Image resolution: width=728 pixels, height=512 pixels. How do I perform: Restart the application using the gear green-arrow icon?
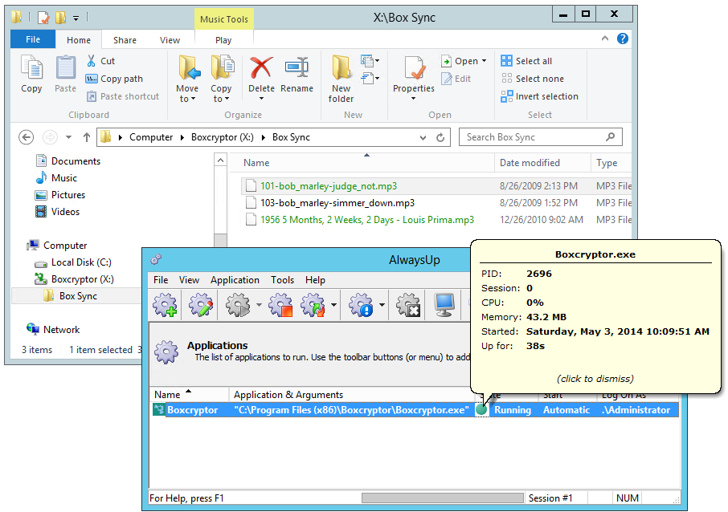[313, 305]
